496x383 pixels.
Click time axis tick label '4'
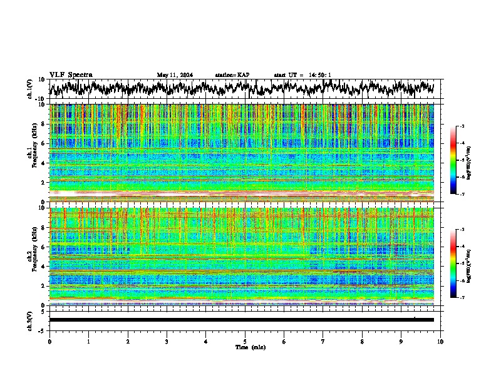[x=206, y=342]
